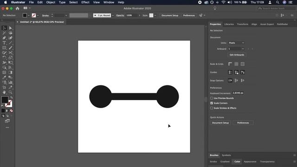297x167 pixels.
Task: Open the Window menu
Action: 109,2
